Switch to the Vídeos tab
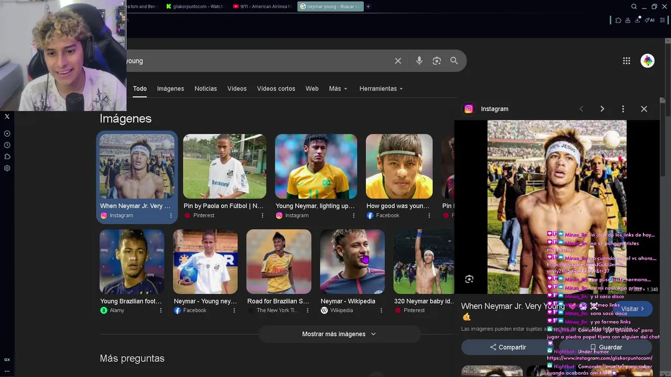This screenshot has width=671, height=377. coord(237,88)
